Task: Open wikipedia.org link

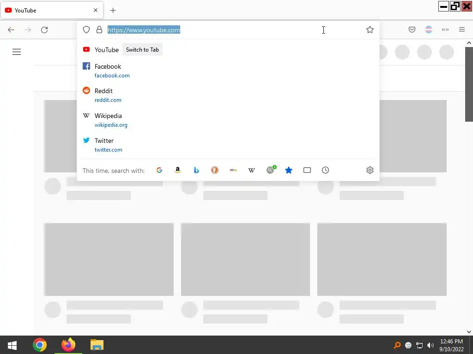Action: point(111,125)
